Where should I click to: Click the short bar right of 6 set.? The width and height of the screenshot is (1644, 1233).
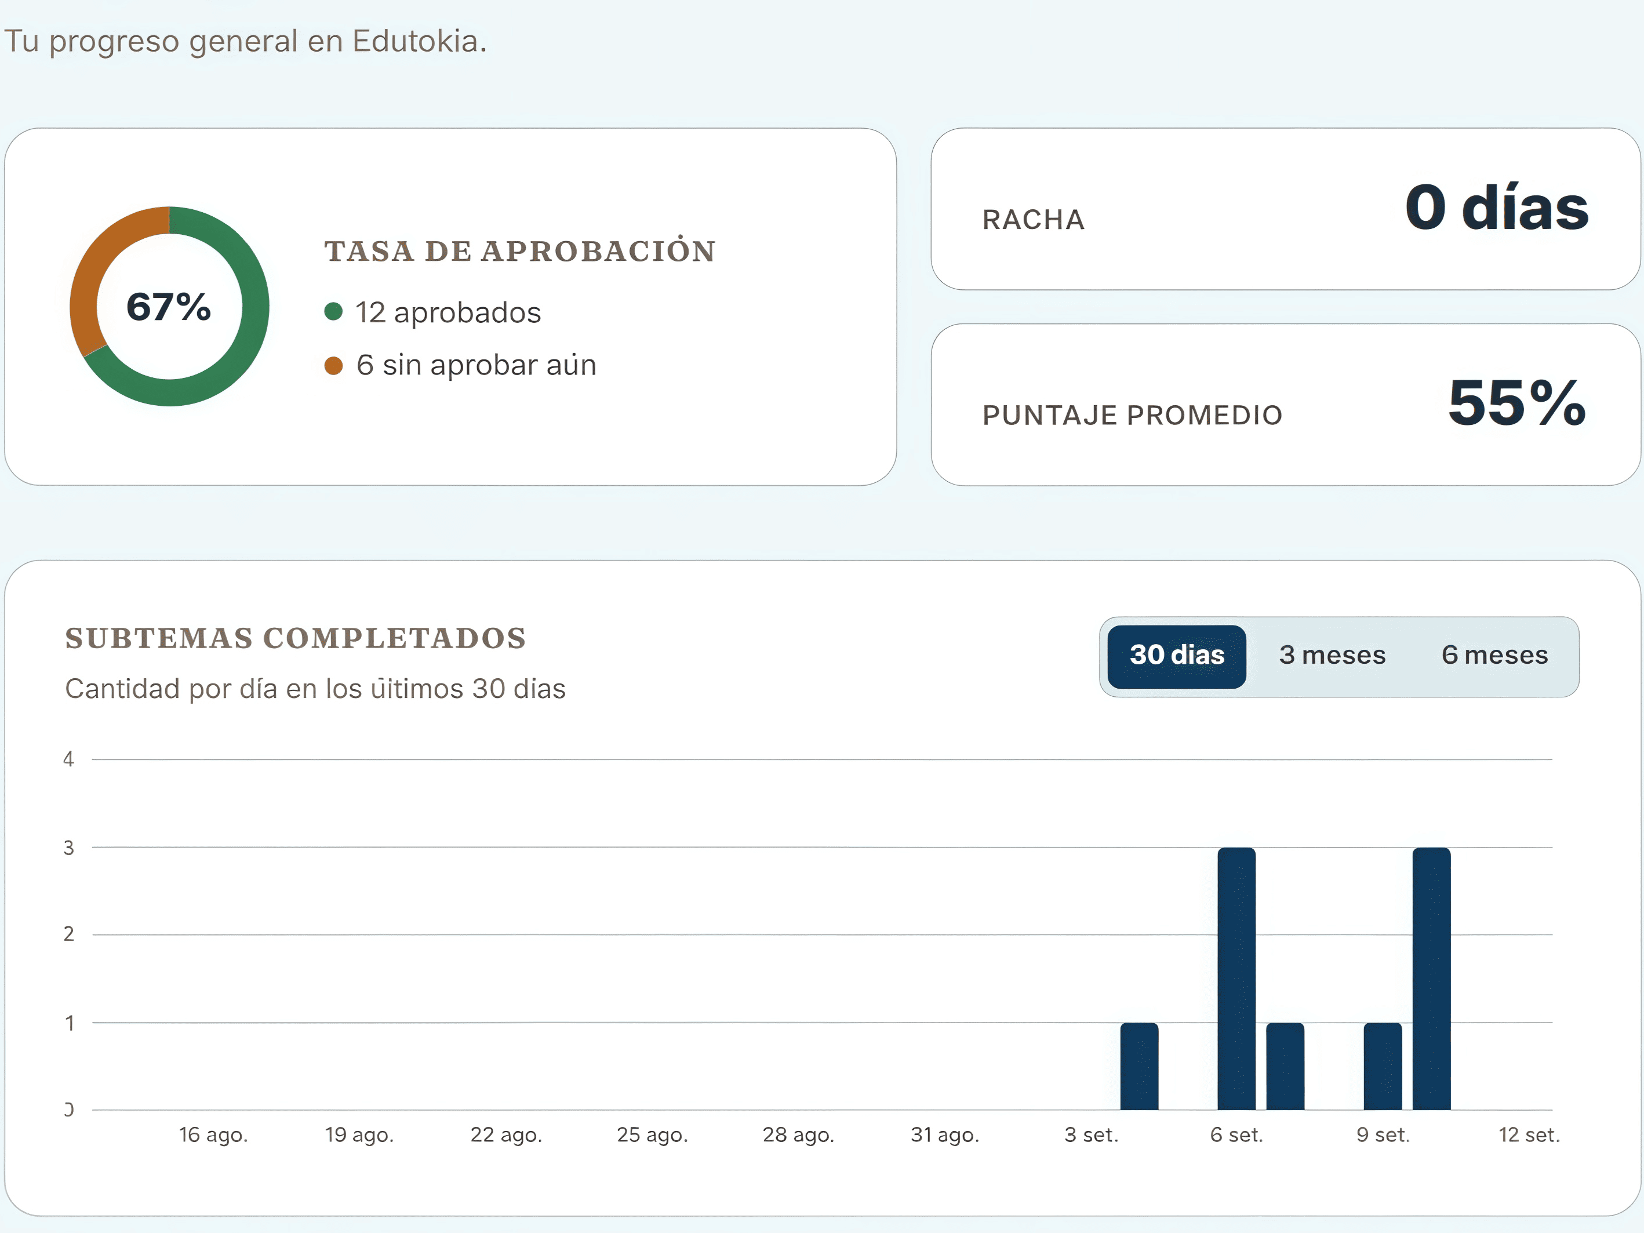tap(1285, 1067)
